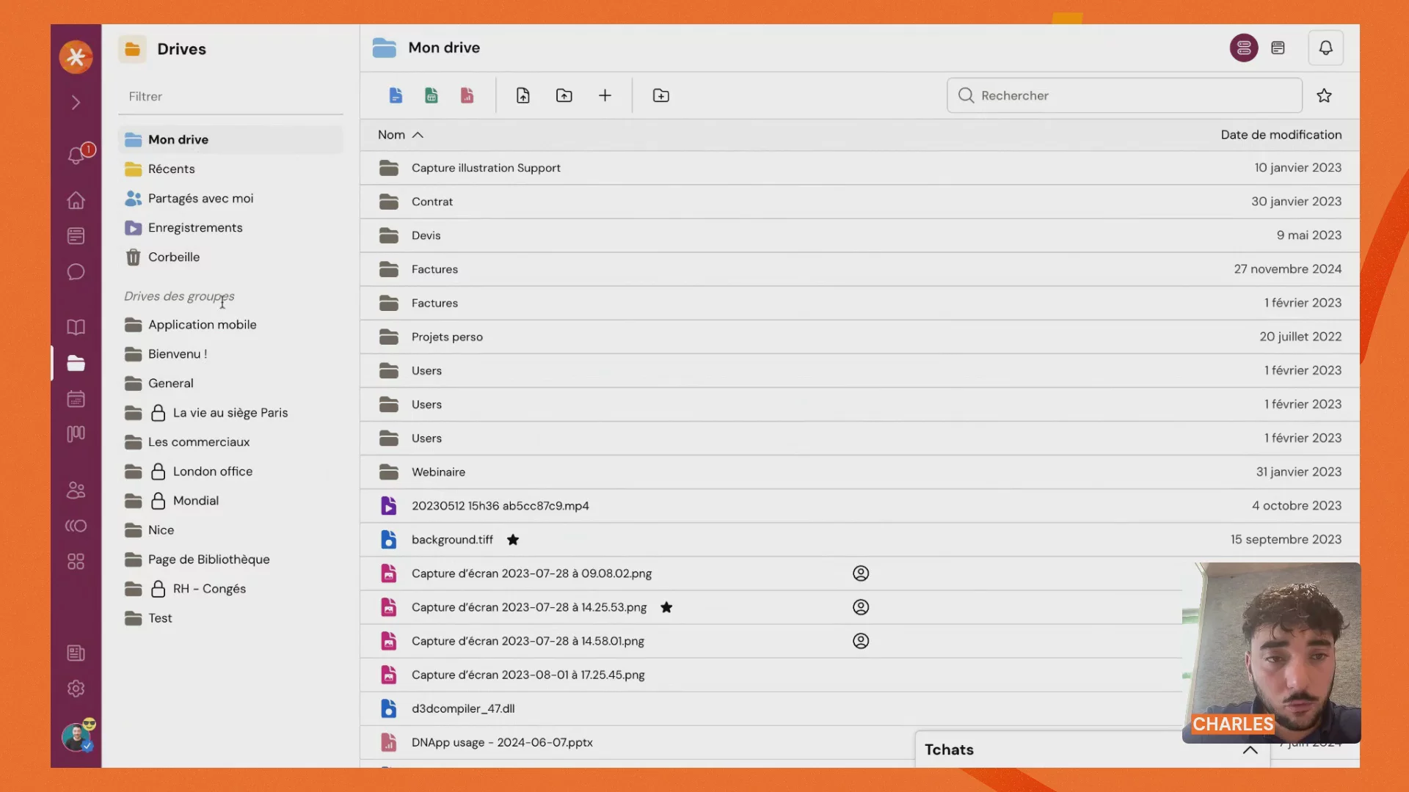Click share icon on Capture d'écran 14.58.01.png
Screen dimensions: 1409x792
pyautogui.click(x=861, y=641)
